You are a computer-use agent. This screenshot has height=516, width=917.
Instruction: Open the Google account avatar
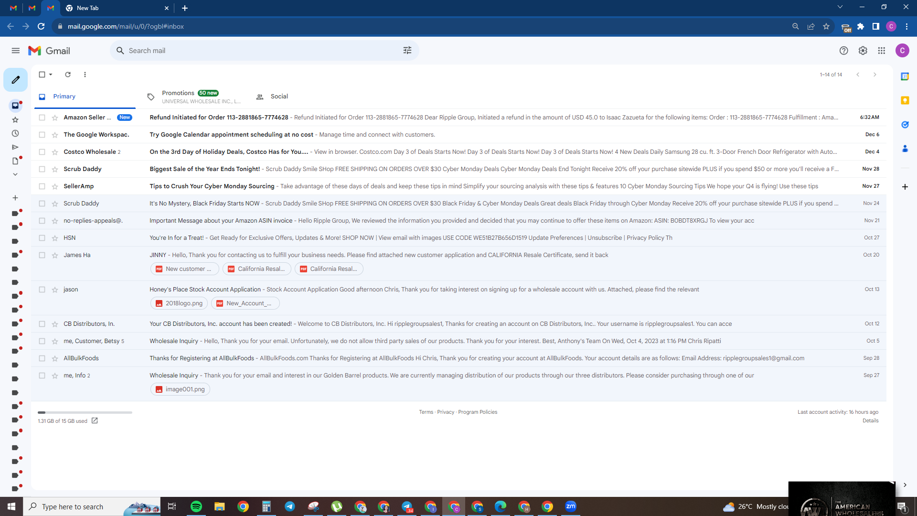point(902,51)
